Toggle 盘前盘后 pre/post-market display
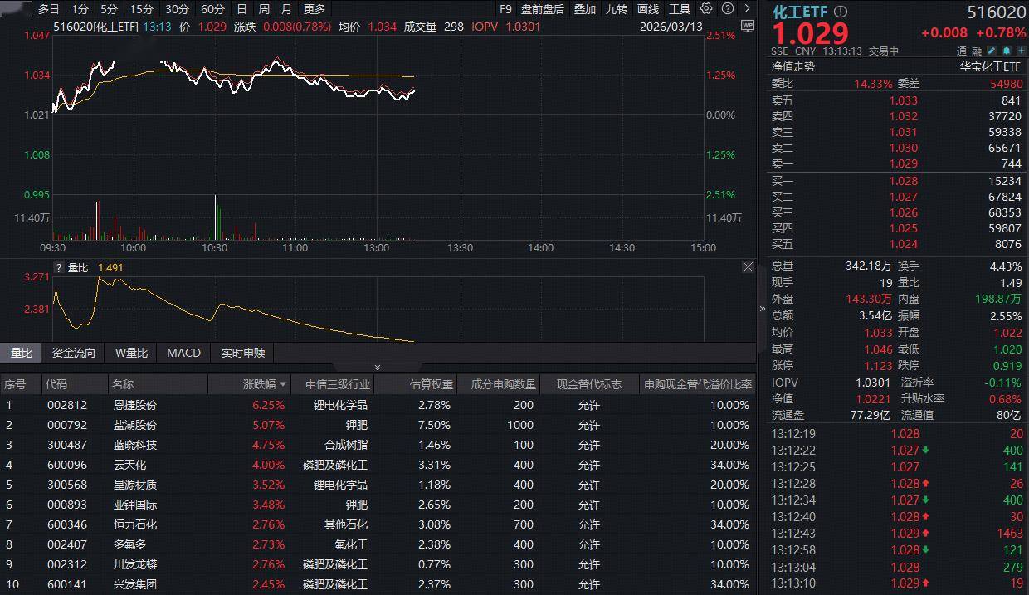The image size is (1029, 595). [x=542, y=9]
